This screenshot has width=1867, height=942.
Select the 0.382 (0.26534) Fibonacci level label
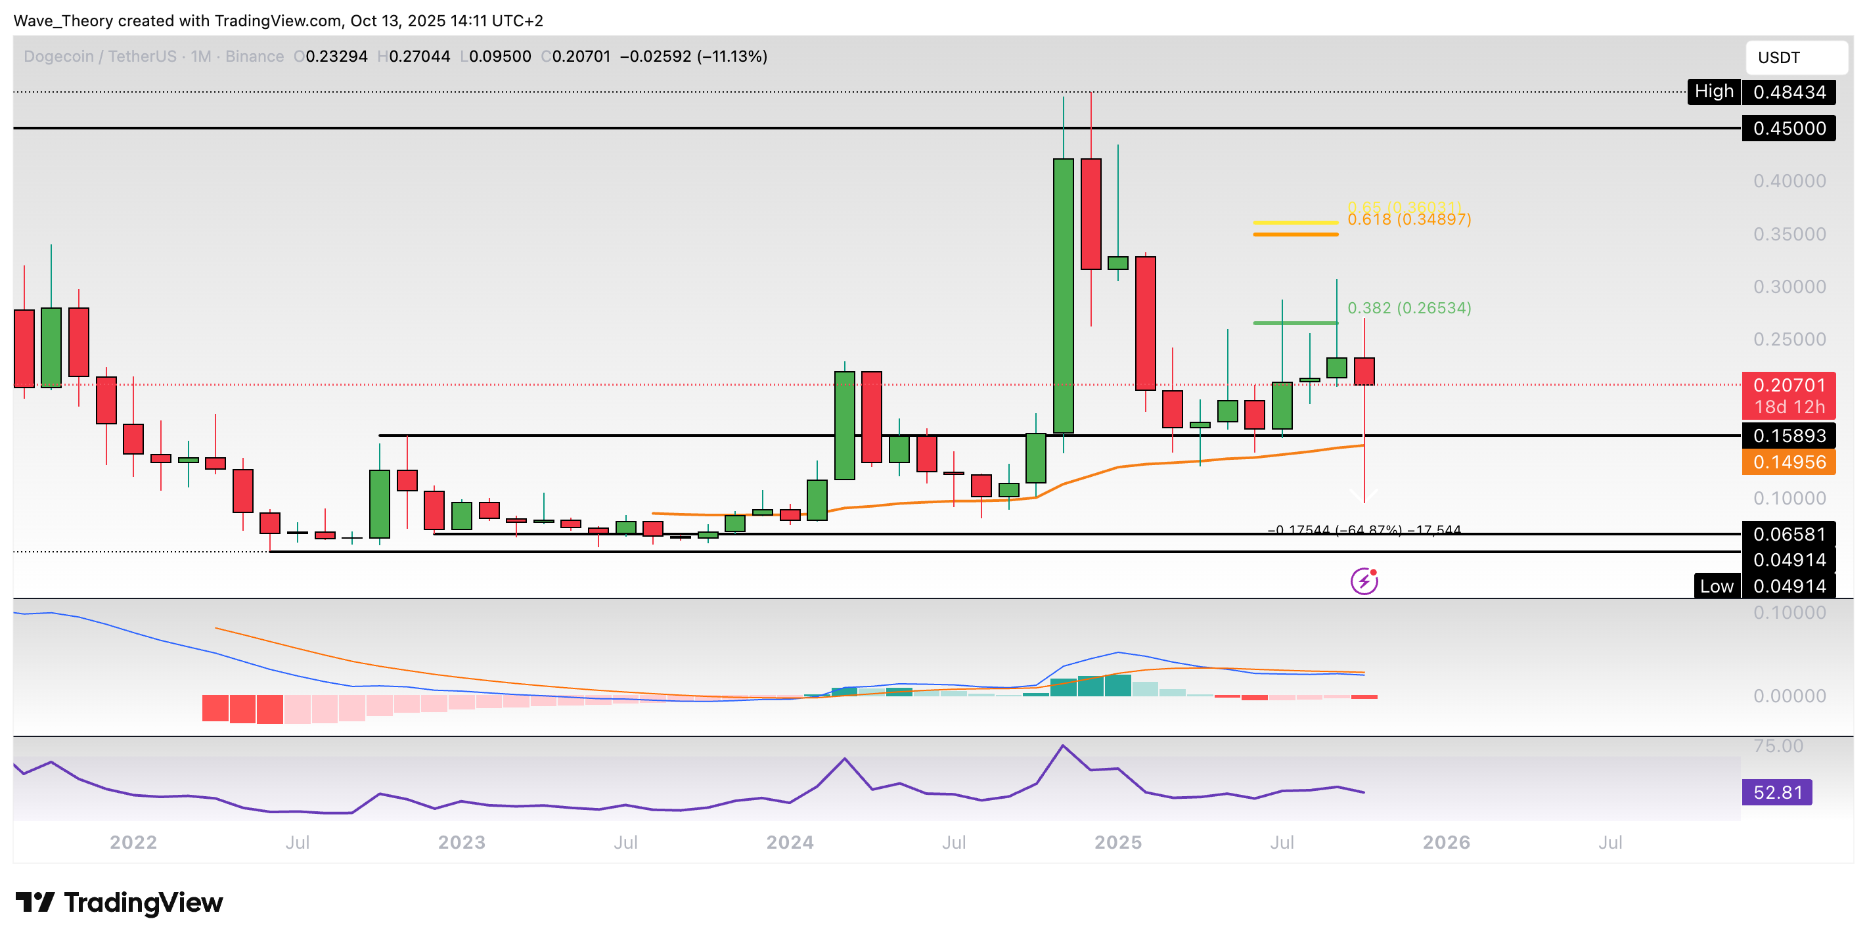click(x=1409, y=308)
